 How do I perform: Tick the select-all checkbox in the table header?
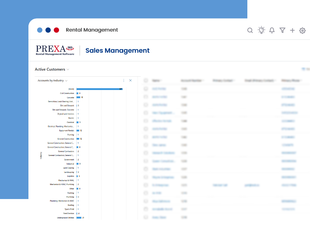[x=146, y=81]
